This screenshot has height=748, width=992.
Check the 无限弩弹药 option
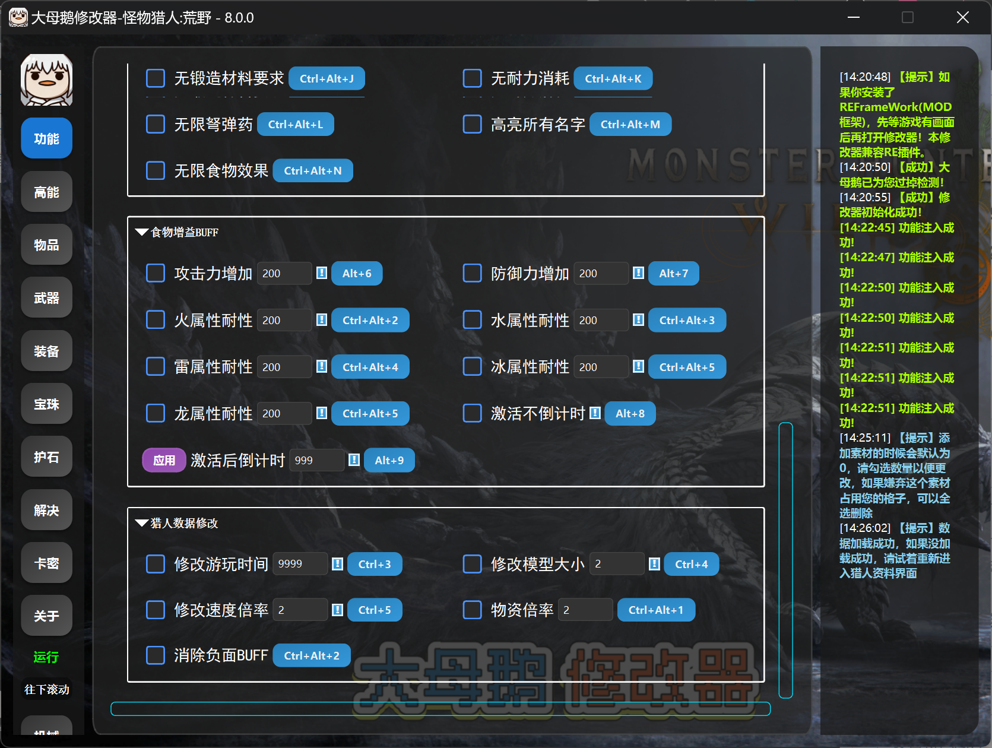point(156,124)
